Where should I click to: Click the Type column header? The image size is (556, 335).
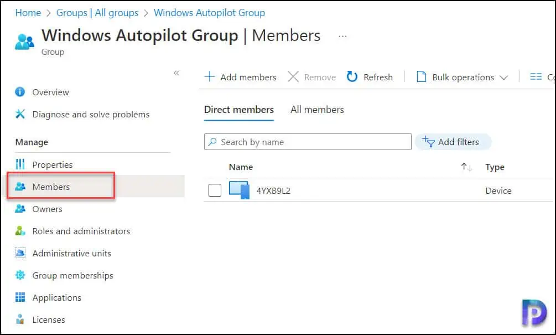(495, 167)
